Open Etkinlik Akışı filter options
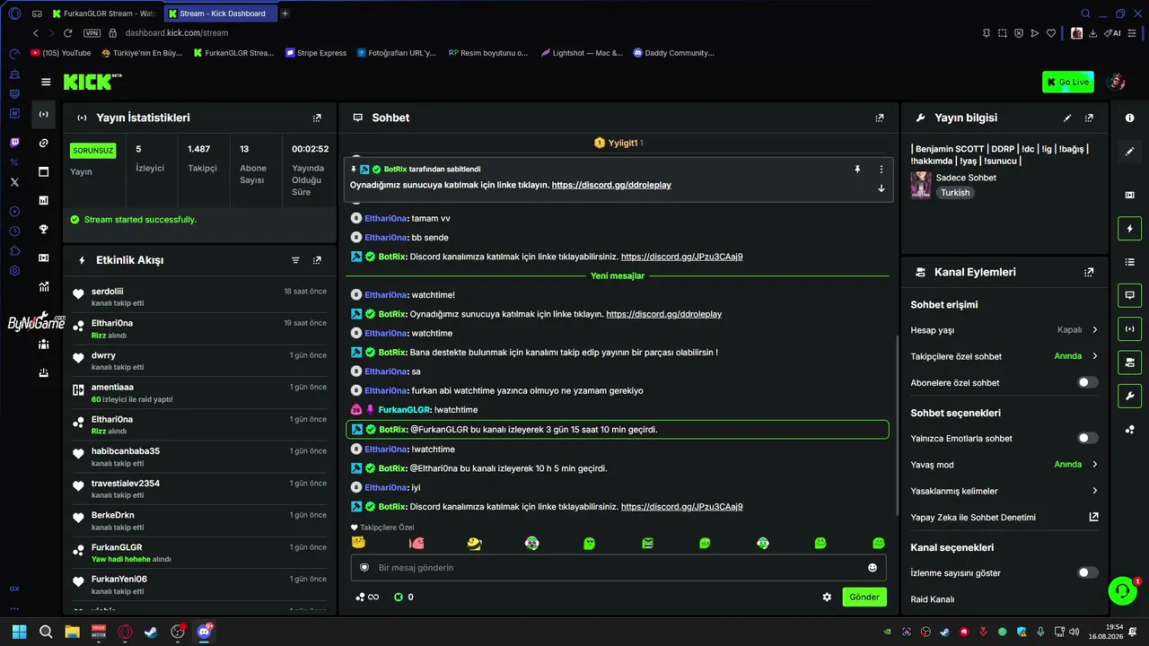This screenshot has height=646, width=1149. (295, 260)
